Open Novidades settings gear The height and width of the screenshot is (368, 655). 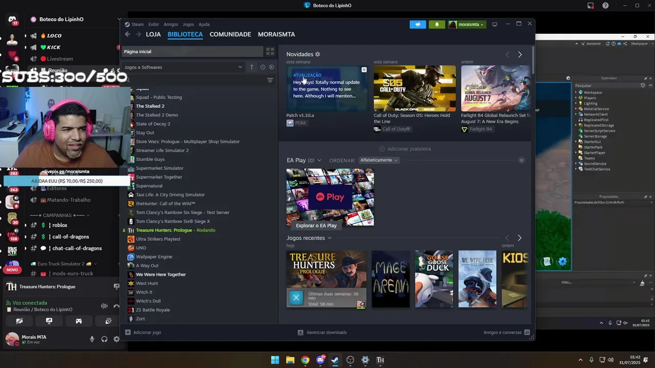(x=317, y=54)
